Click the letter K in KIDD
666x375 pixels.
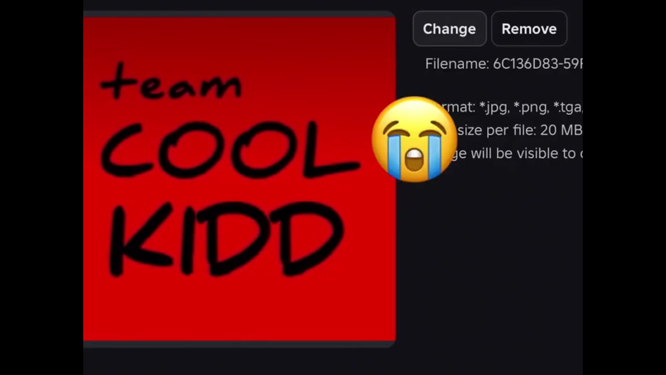(139, 240)
